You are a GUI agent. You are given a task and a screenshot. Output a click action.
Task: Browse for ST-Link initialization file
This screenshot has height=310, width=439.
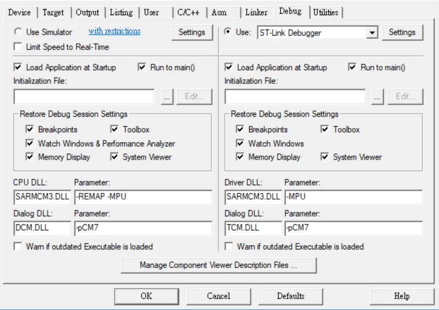click(377, 97)
